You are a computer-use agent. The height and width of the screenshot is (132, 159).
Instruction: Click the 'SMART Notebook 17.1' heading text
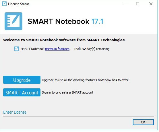click(x=65, y=21)
